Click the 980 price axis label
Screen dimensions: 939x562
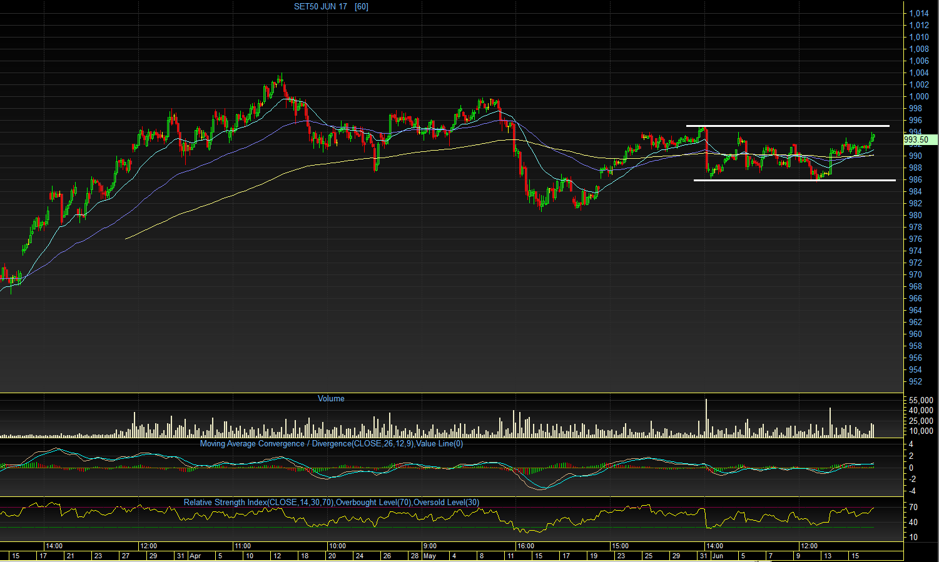915,215
